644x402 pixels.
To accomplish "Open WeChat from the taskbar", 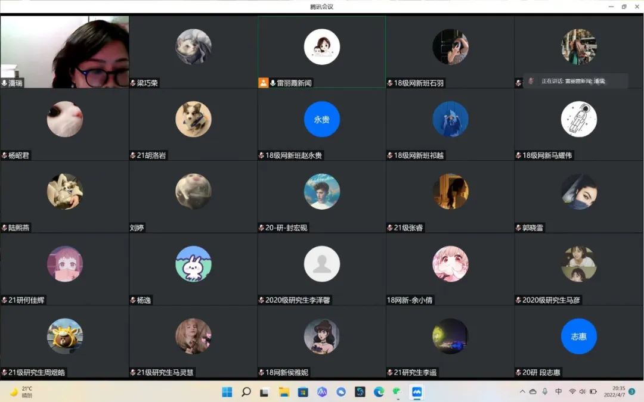I will pos(398,392).
